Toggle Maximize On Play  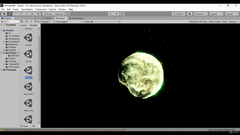(x=198, y=22)
